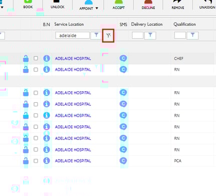Click the DECLINE toolbar button
This screenshot has height=196, width=216.
[148, 5]
